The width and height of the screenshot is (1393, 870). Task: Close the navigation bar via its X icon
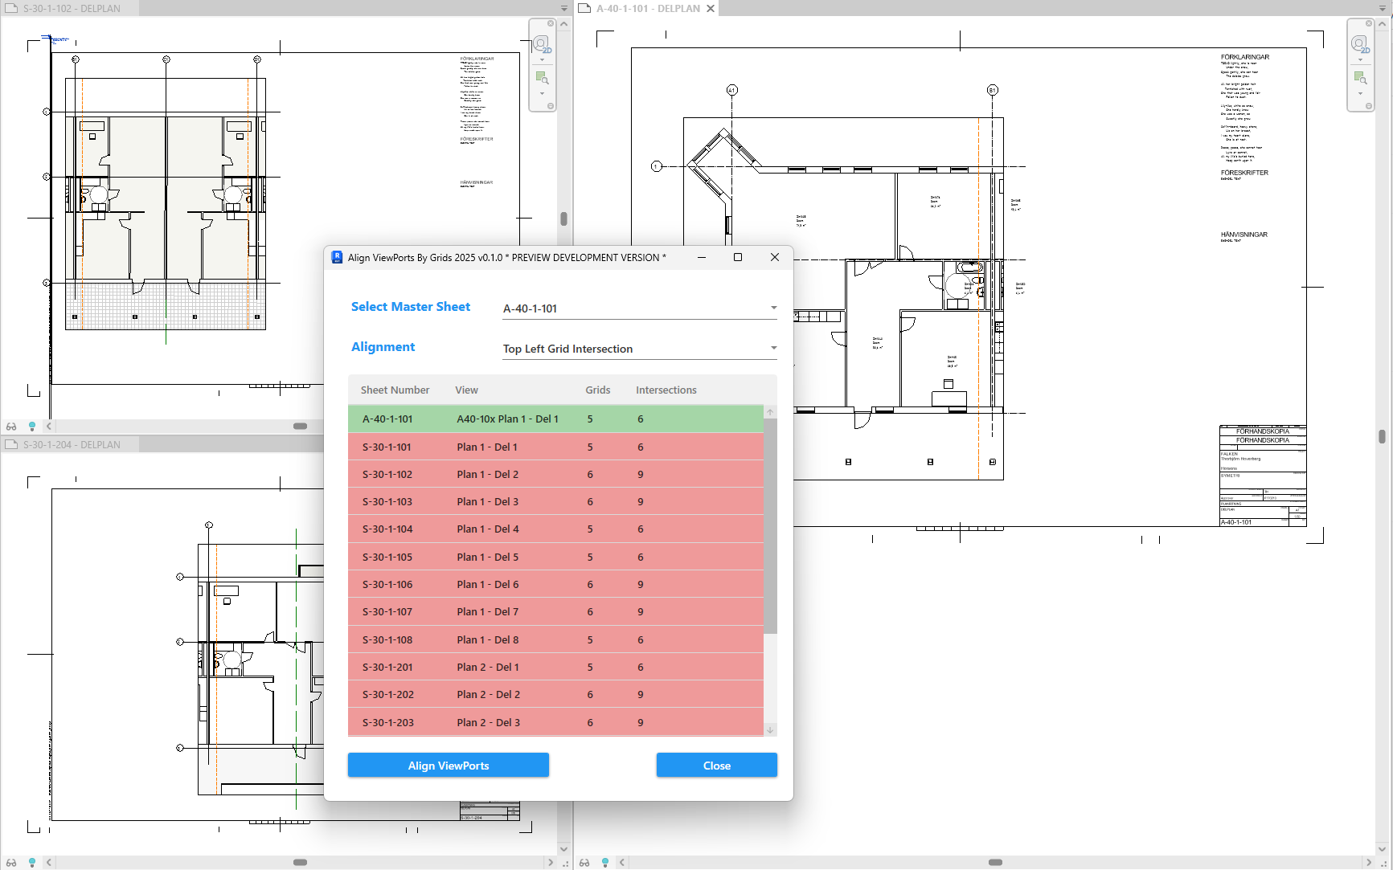550,22
